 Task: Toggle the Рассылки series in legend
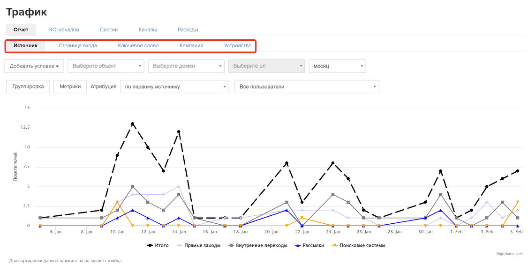(309, 245)
